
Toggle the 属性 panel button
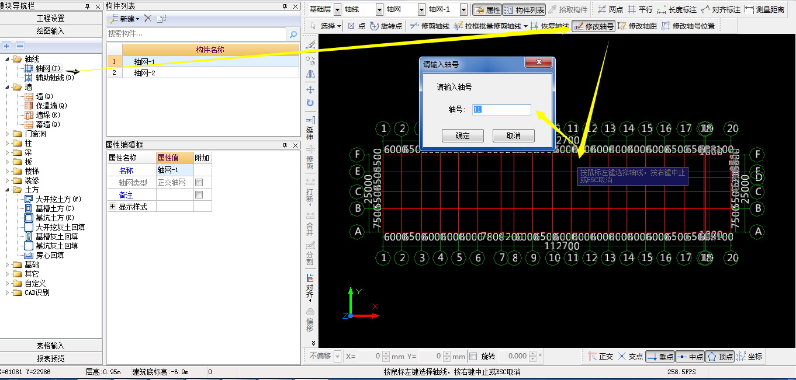[x=487, y=10]
